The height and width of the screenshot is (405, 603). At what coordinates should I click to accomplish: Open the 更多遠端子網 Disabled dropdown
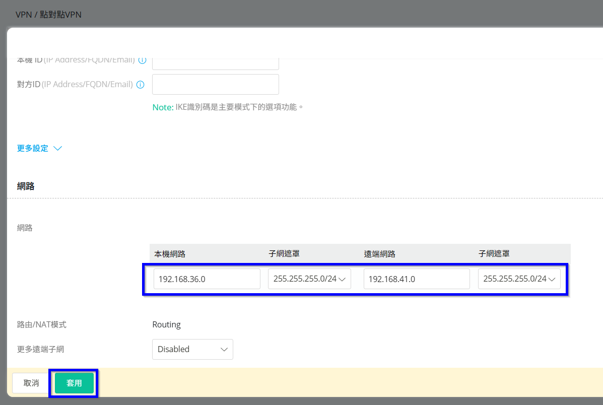tap(192, 349)
